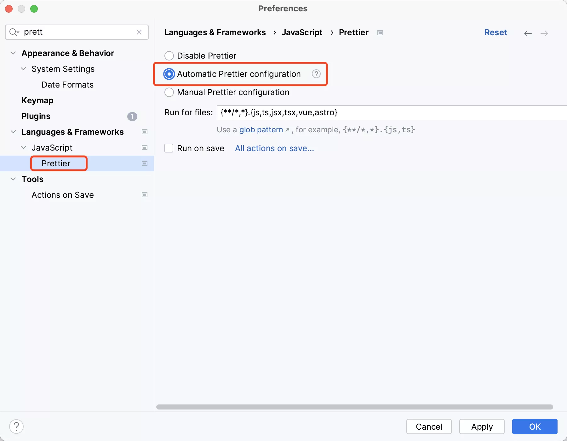Open the Help button at bottom left
This screenshot has width=567, height=441.
(16, 427)
